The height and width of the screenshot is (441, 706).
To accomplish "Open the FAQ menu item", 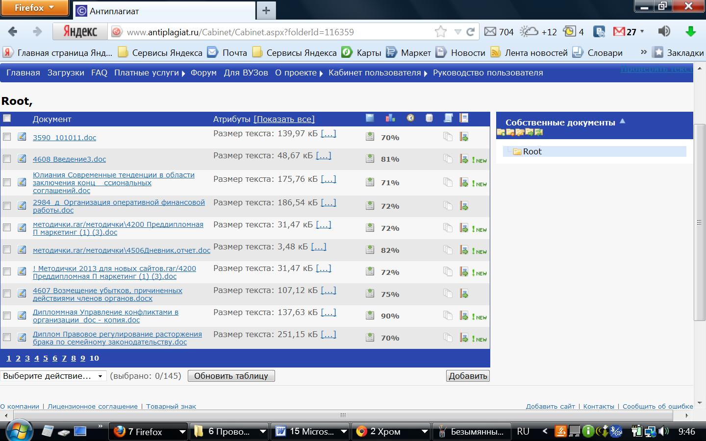I will coord(99,73).
